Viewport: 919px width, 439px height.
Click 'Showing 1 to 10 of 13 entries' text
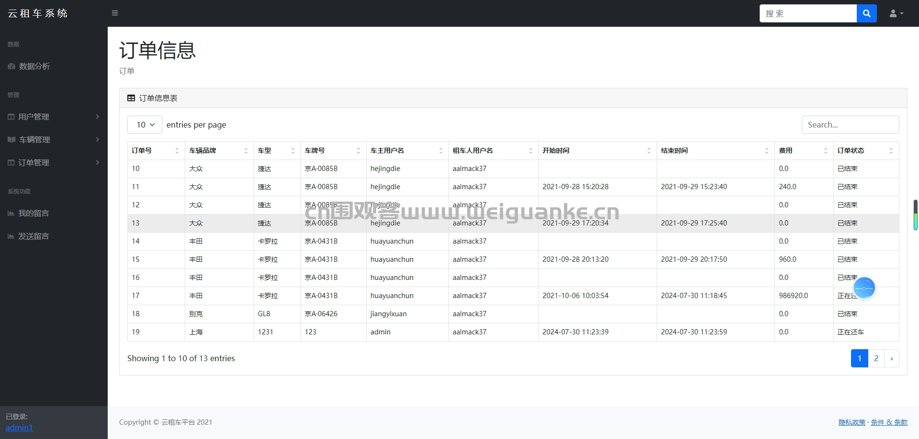(x=181, y=358)
